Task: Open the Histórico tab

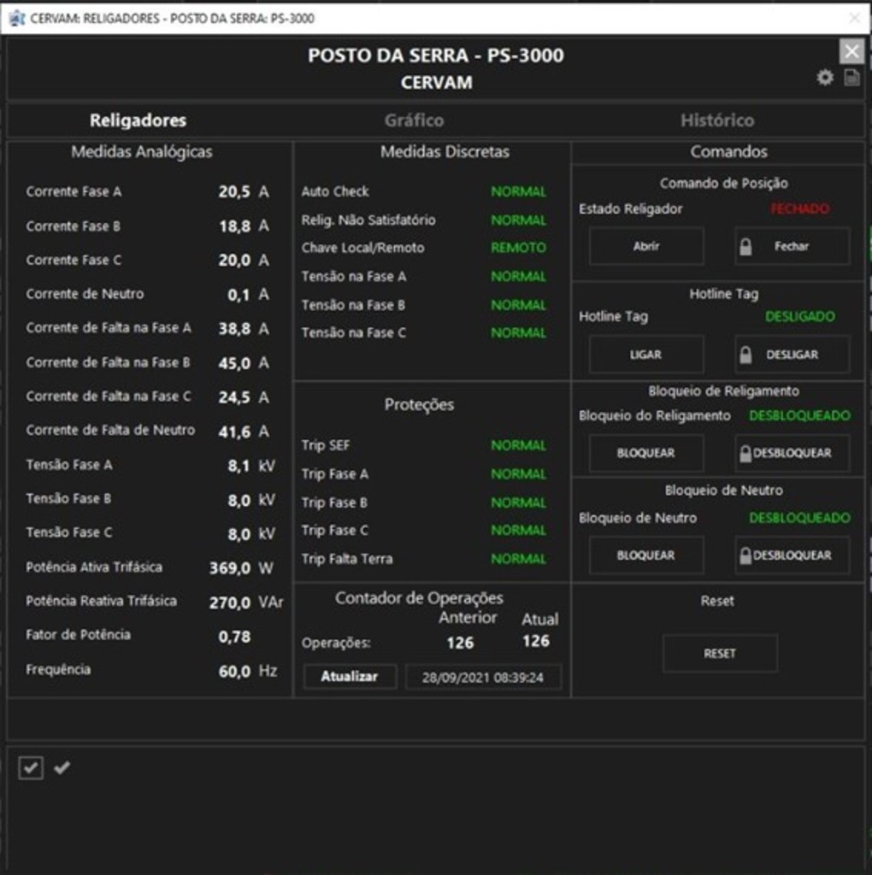Action: (716, 120)
